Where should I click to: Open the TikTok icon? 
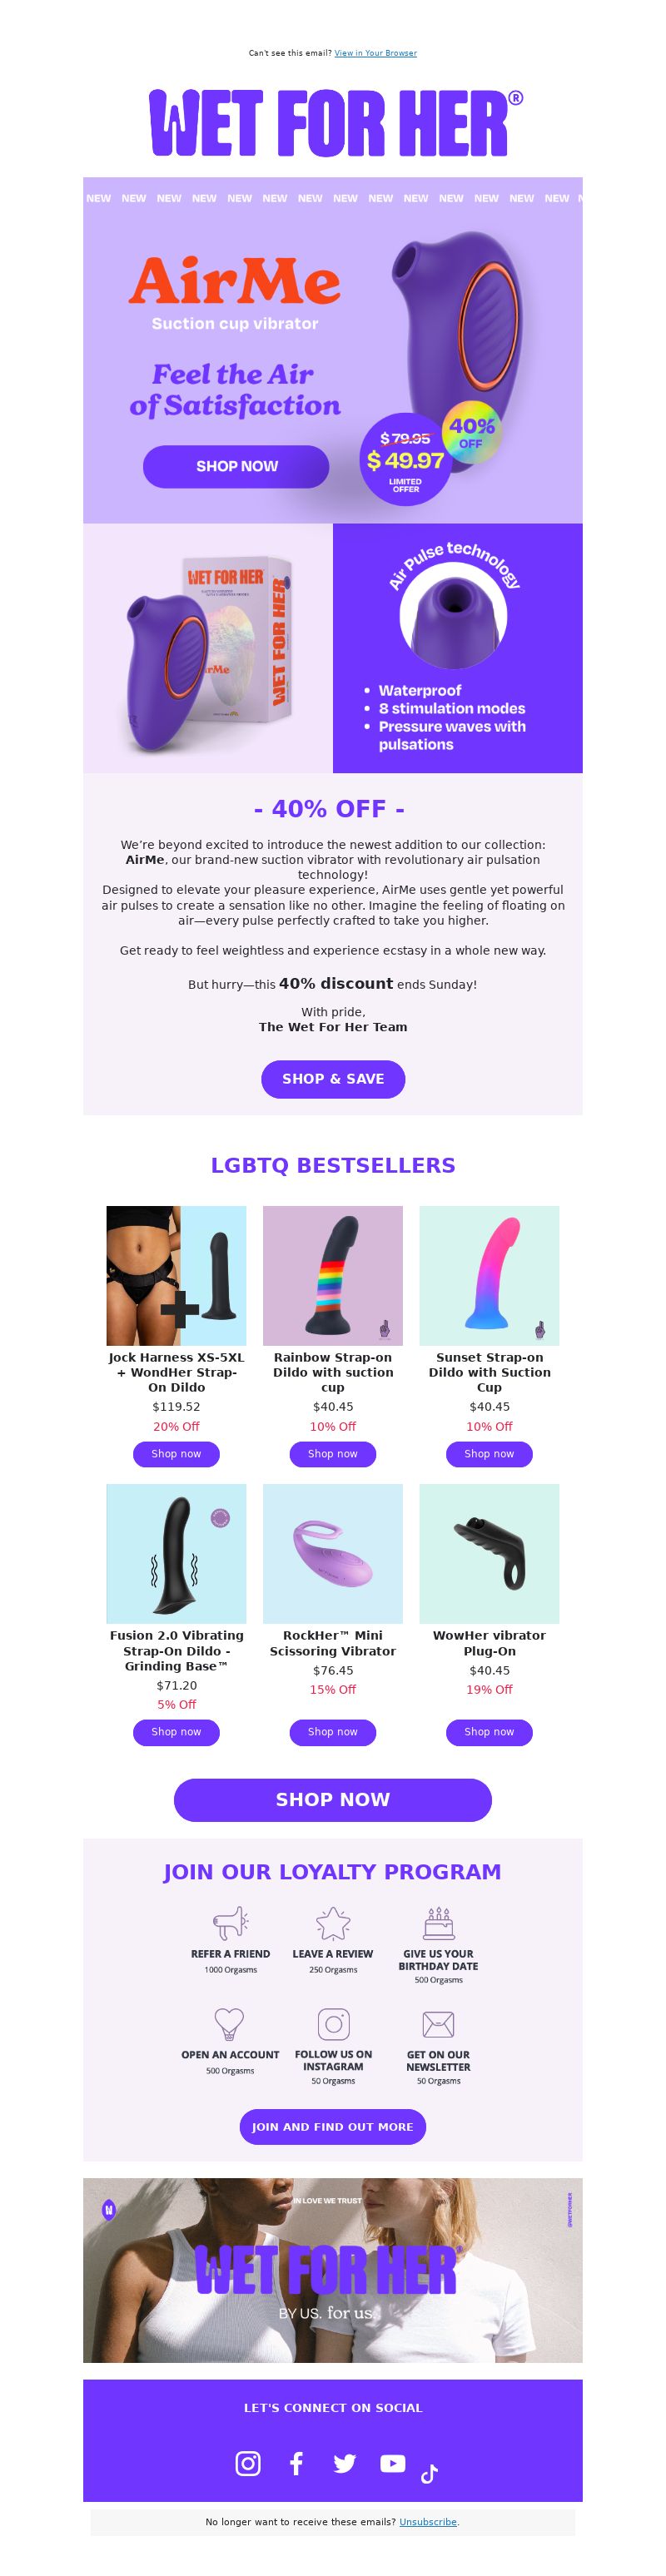[x=429, y=2474]
